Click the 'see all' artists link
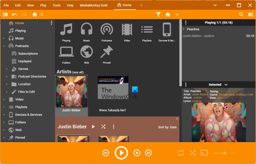256x164 pixels. pyautogui.click(x=78, y=72)
